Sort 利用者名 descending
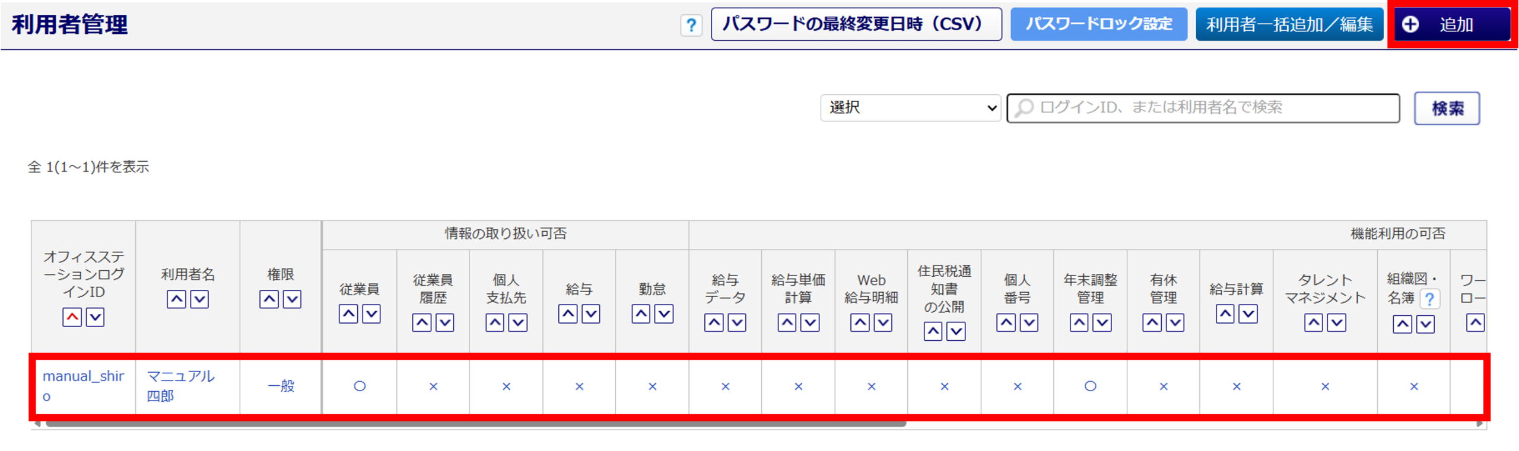 (x=199, y=299)
